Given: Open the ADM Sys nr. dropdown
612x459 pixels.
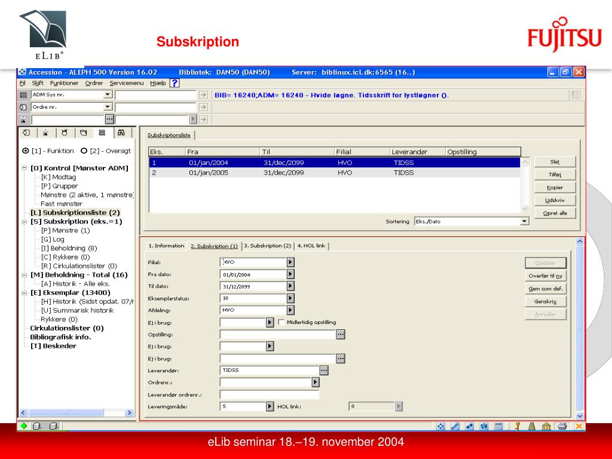Looking at the screenshot, I should point(108,95).
